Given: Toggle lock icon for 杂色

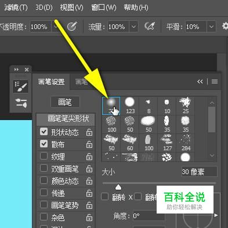Looking at the screenshot, I should coord(89,218).
